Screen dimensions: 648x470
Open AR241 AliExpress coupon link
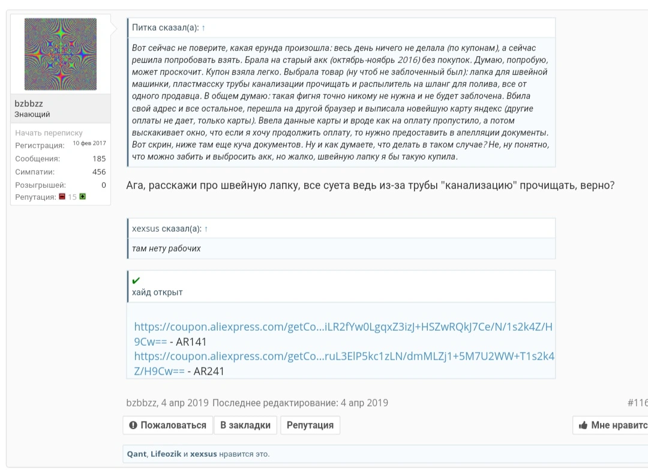click(x=344, y=363)
